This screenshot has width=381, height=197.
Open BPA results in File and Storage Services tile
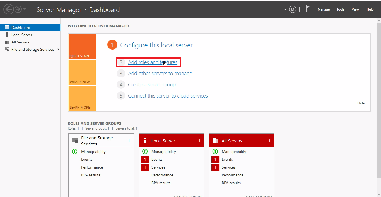pos(91,175)
